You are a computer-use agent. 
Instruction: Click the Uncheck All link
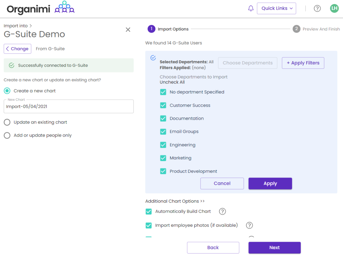[x=172, y=82]
